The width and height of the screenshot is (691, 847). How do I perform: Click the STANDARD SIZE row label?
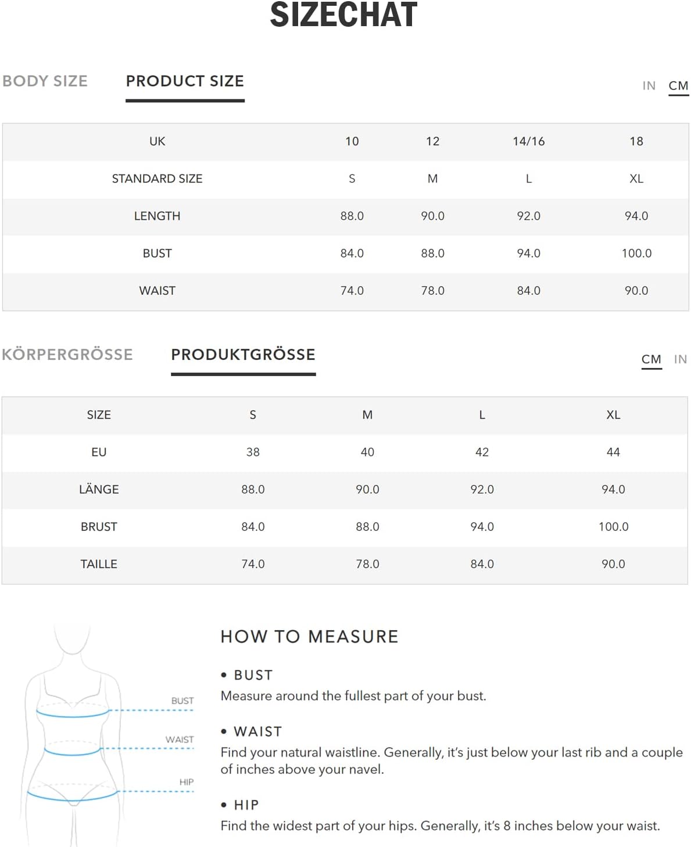157,179
